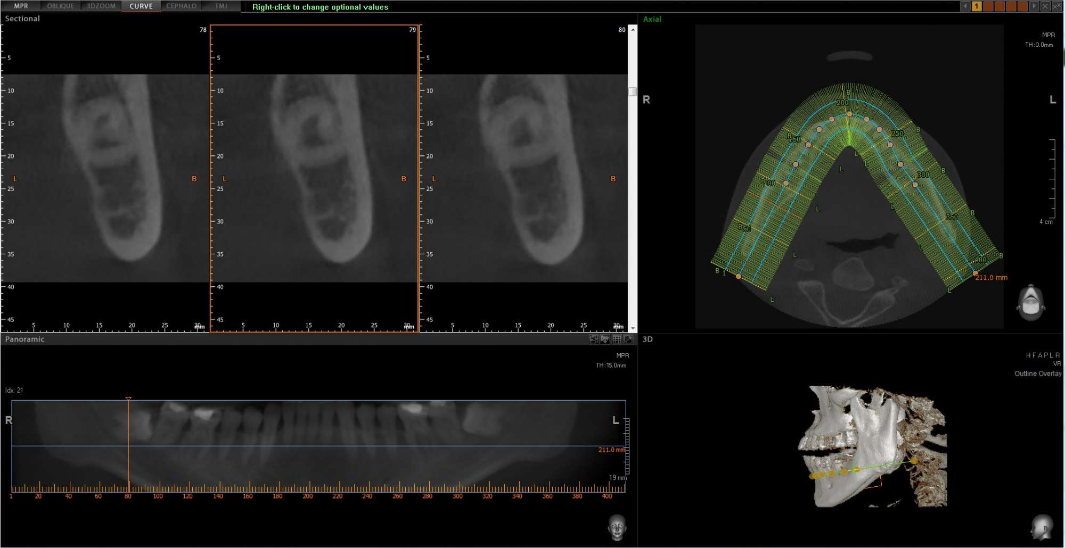The image size is (1065, 548).
Task: Click the F orientation letter in 3D view
Action: click(x=1034, y=355)
